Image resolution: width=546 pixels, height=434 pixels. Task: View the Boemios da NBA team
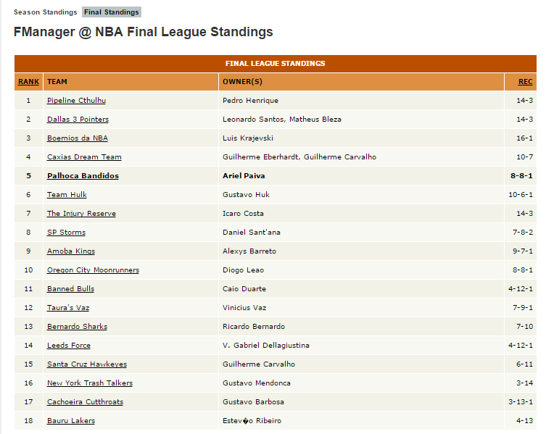78,138
